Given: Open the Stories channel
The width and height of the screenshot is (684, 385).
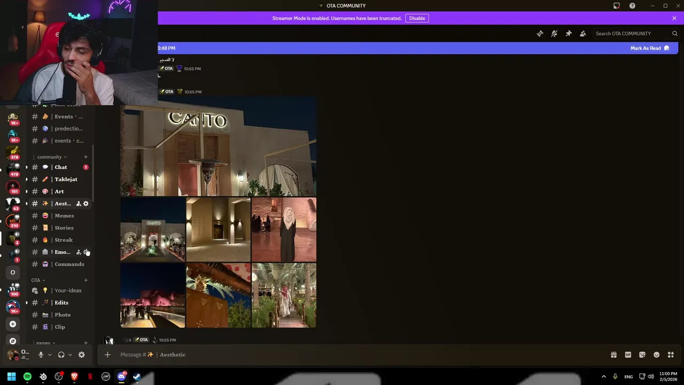Looking at the screenshot, I should point(60,228).
